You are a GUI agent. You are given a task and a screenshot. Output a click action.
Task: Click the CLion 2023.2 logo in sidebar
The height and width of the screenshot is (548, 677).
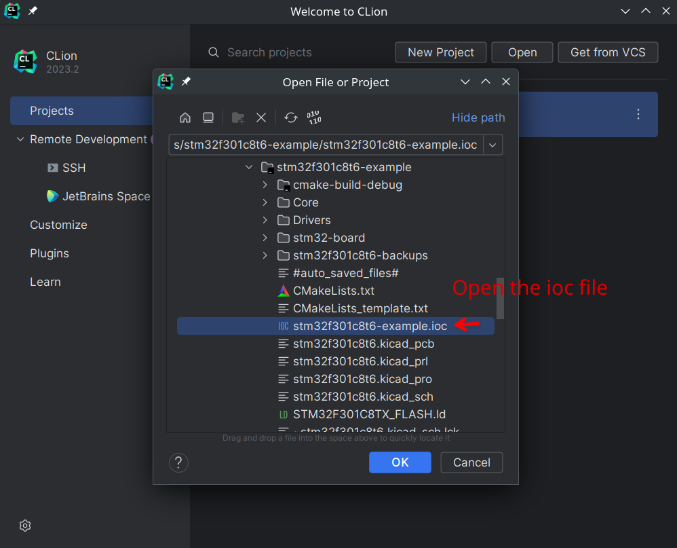point(25,61)
